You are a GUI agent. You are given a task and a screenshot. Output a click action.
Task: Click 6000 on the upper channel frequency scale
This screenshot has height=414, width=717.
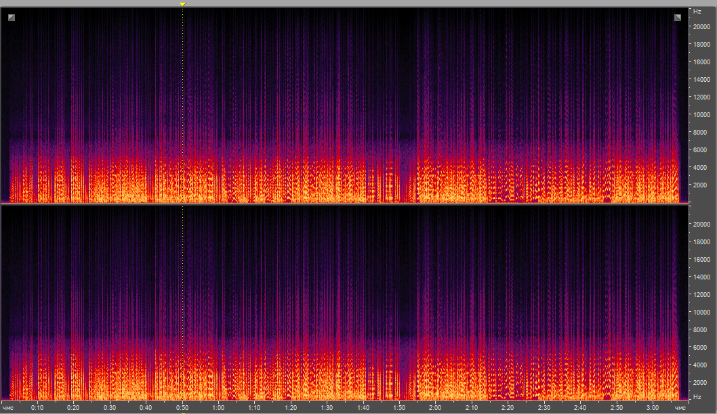point(700,150)
